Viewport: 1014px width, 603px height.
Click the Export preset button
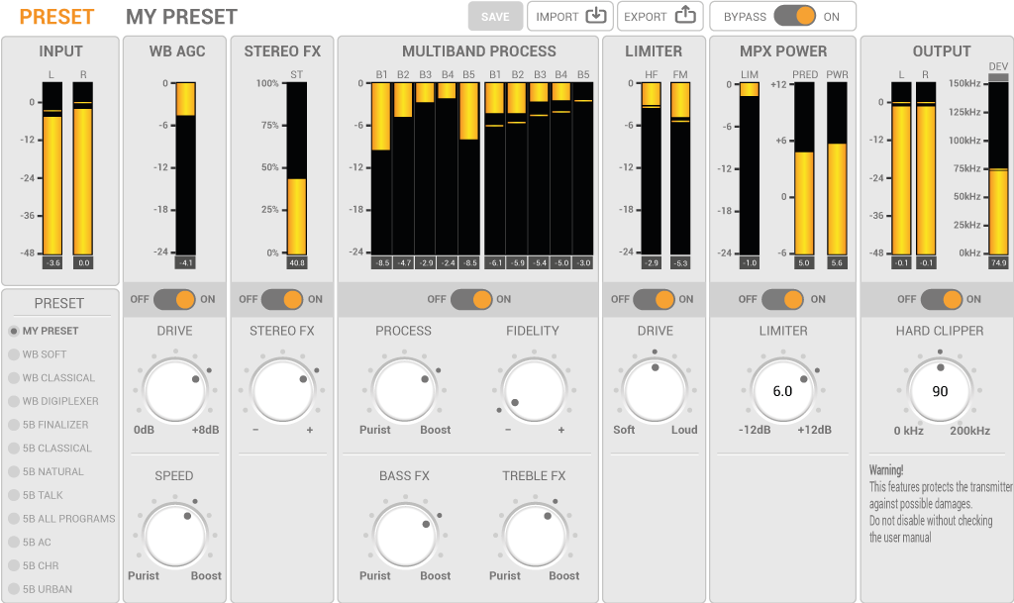[659, 17]
